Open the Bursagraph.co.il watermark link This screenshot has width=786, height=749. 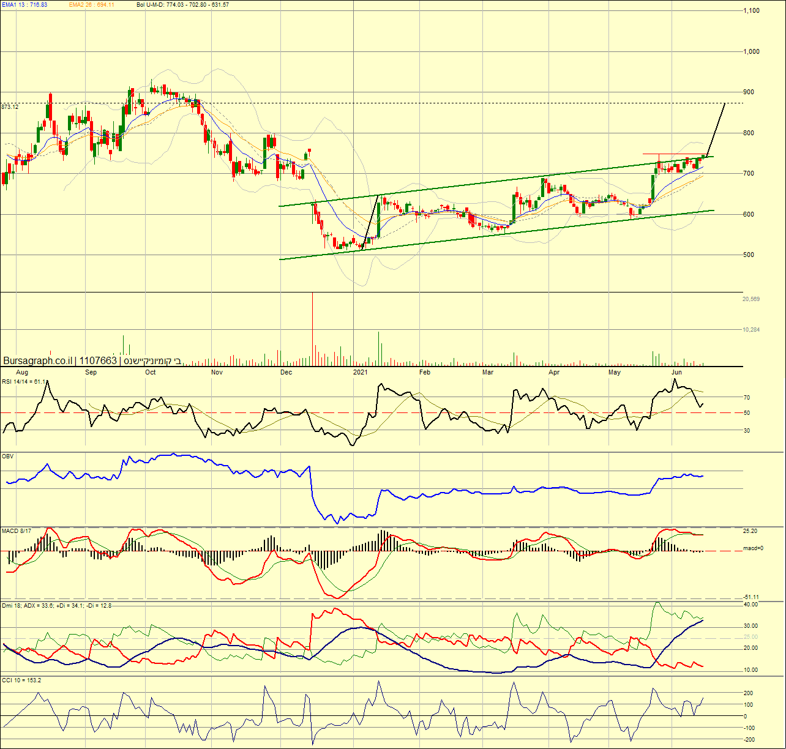pos(38,361)
